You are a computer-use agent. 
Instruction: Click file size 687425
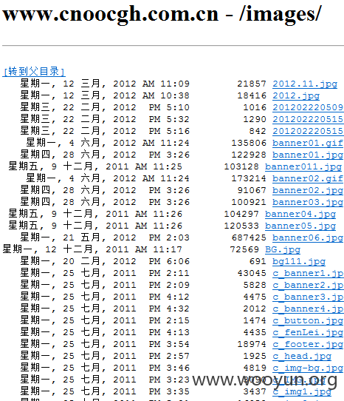249,237
